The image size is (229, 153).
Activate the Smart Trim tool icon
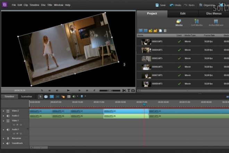tap(57, 96)
